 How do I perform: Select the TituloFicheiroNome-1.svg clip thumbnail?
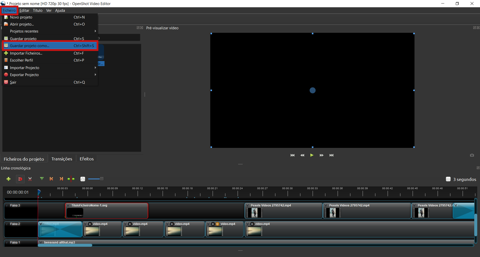point(75,213)
